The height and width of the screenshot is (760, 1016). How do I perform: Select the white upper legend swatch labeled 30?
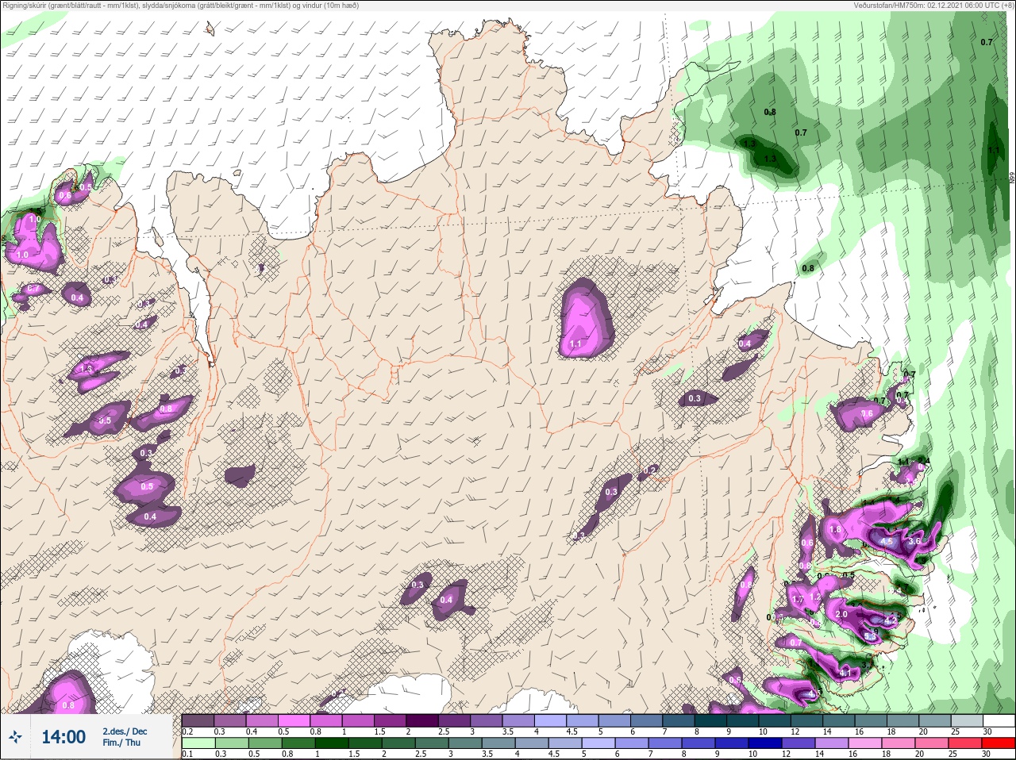coord(999,720)
